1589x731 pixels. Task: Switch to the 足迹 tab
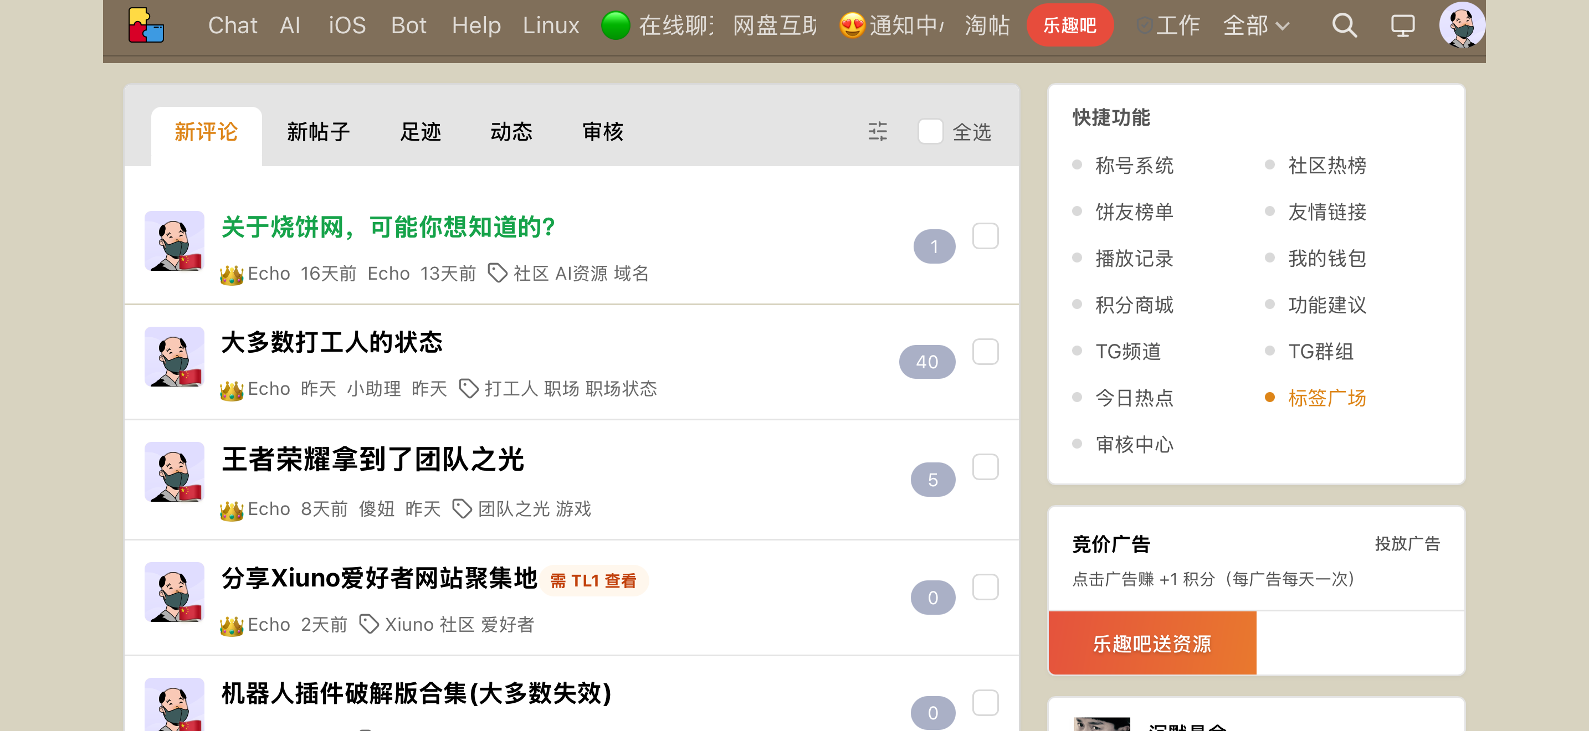point(421,131)
